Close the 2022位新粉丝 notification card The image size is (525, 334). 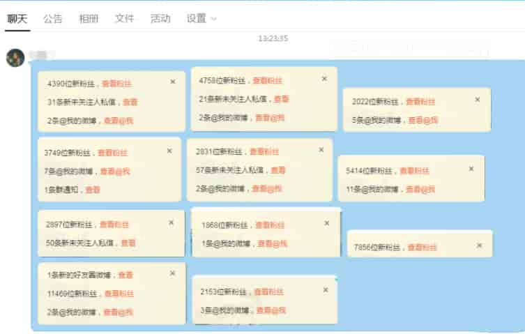(478, 100)
